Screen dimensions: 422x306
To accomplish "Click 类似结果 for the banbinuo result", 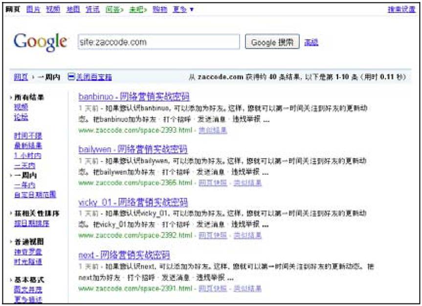I will (213, 130).
